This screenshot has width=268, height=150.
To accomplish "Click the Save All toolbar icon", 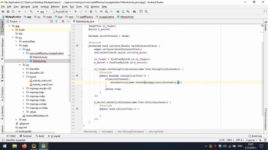I will (8, 12).
